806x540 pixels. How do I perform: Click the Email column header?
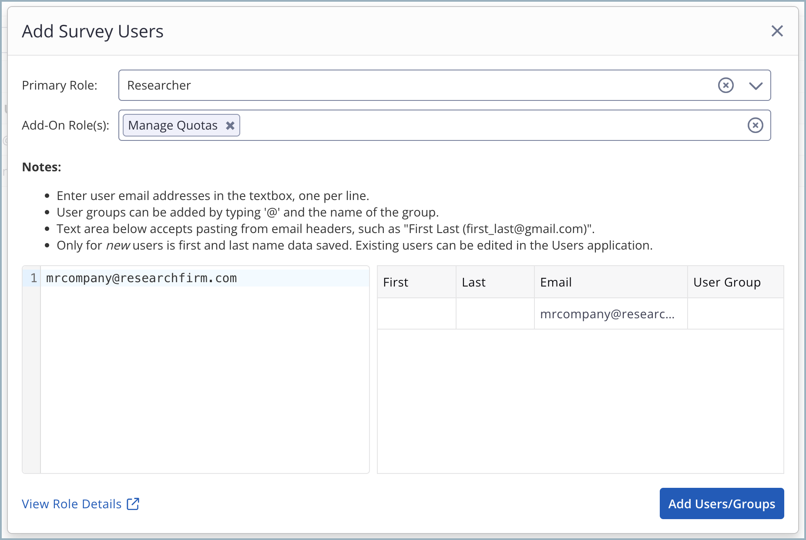tap(556, 282)
